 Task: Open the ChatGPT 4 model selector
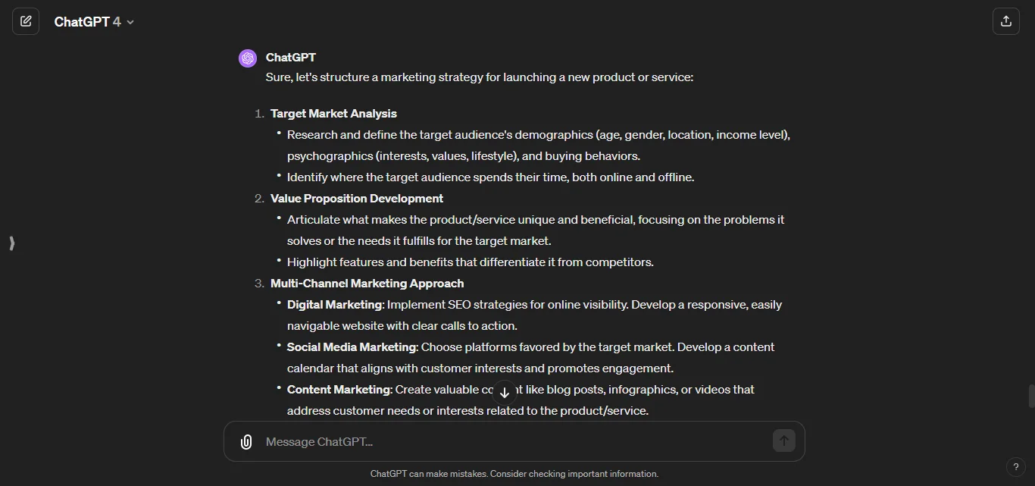(x=94, y=22)
